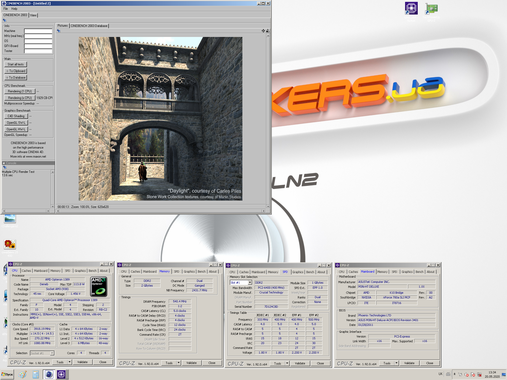
Task: Click the Action Center flag tray icon
Action: [x=473, y=374]
